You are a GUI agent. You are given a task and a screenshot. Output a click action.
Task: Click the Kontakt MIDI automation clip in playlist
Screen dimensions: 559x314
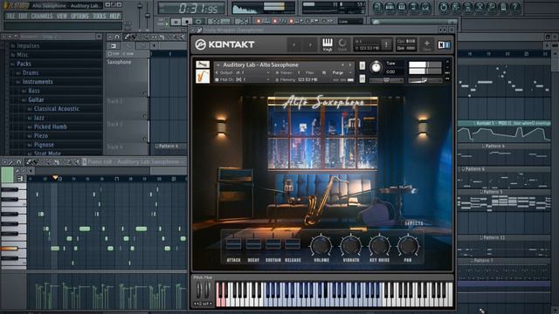click(x=505, y=132)
